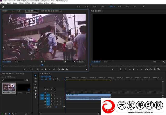Open Source monitor settings wrench
This screenshot has width=166, height=115.
coord(74,62)
